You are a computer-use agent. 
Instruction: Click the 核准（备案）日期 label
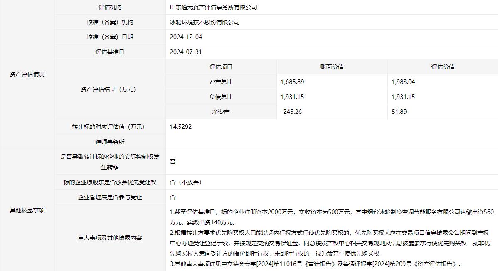(110, 37)
